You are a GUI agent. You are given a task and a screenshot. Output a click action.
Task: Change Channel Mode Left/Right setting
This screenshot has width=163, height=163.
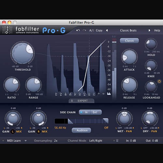tap(96, 141)
